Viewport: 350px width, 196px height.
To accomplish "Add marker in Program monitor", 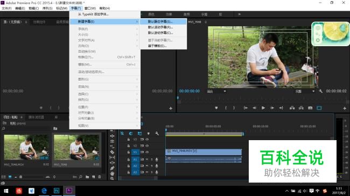I will pos(216,108).
